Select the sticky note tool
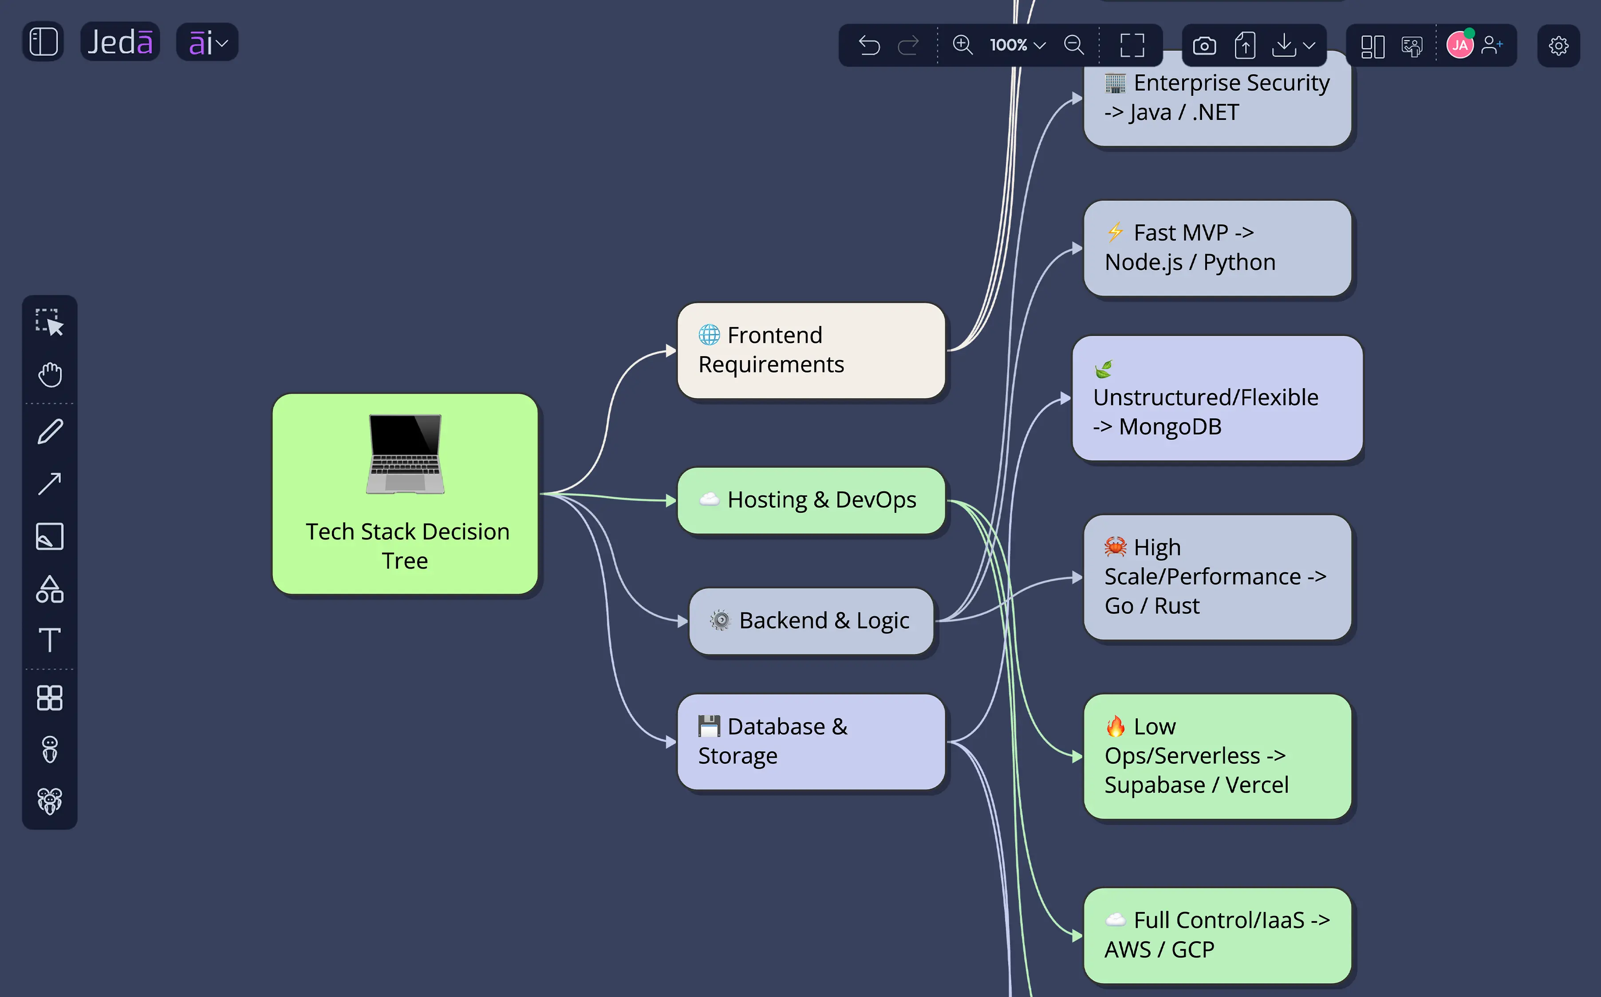This screenshot has height=997, width=1601. point(49,536)
